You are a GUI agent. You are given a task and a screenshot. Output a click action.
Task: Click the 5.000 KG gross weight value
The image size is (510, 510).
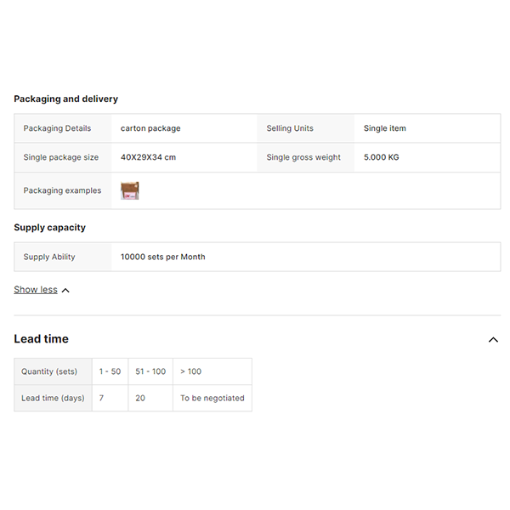point(381,157)
